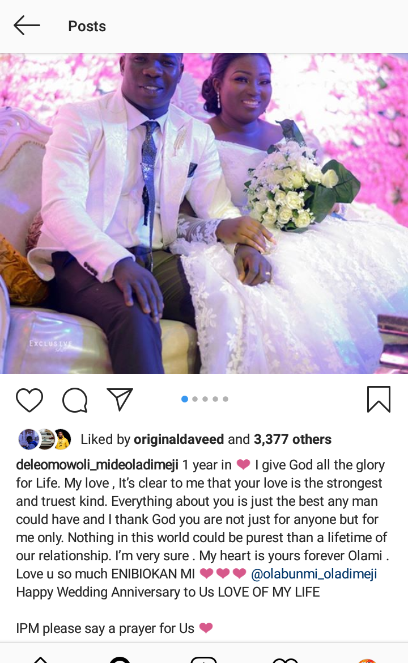View the list of 3,377 others who liked

(292, 439)
